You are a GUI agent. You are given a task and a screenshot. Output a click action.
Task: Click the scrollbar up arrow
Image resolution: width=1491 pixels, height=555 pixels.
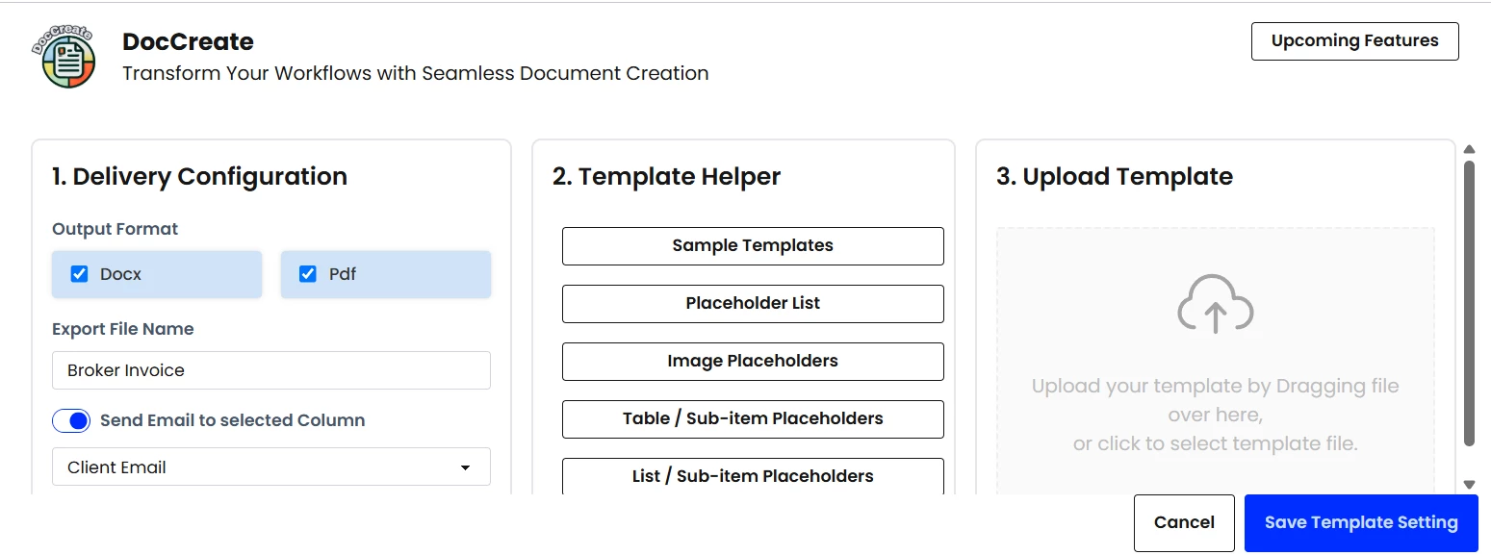[x=1469, y=149]
